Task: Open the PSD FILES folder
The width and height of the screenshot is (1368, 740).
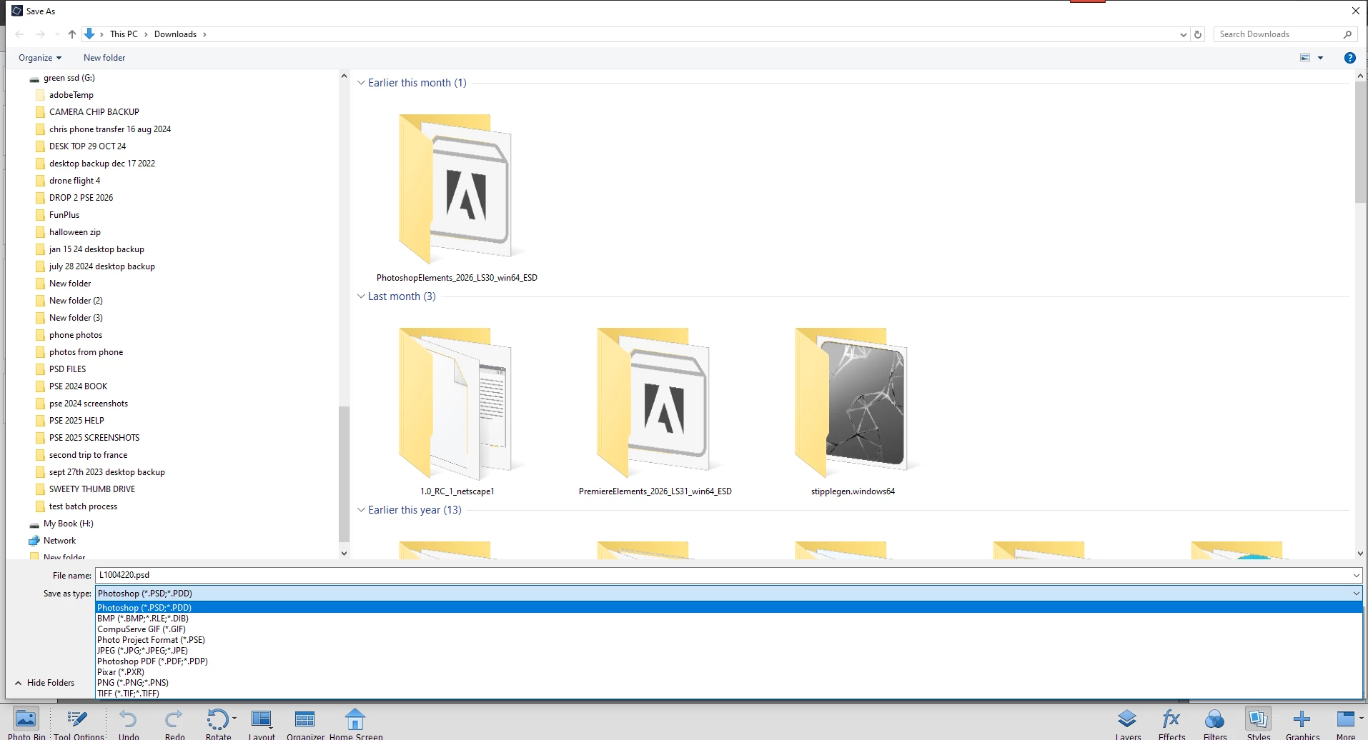Action: [x=67, y=369]
